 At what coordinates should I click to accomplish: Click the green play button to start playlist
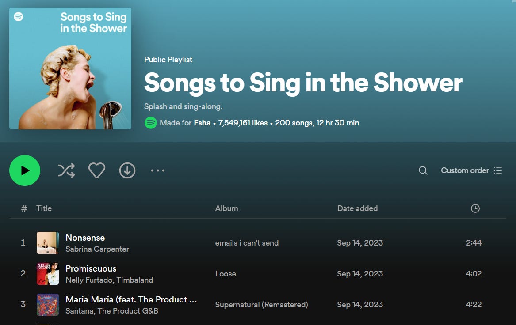(25, 170)
